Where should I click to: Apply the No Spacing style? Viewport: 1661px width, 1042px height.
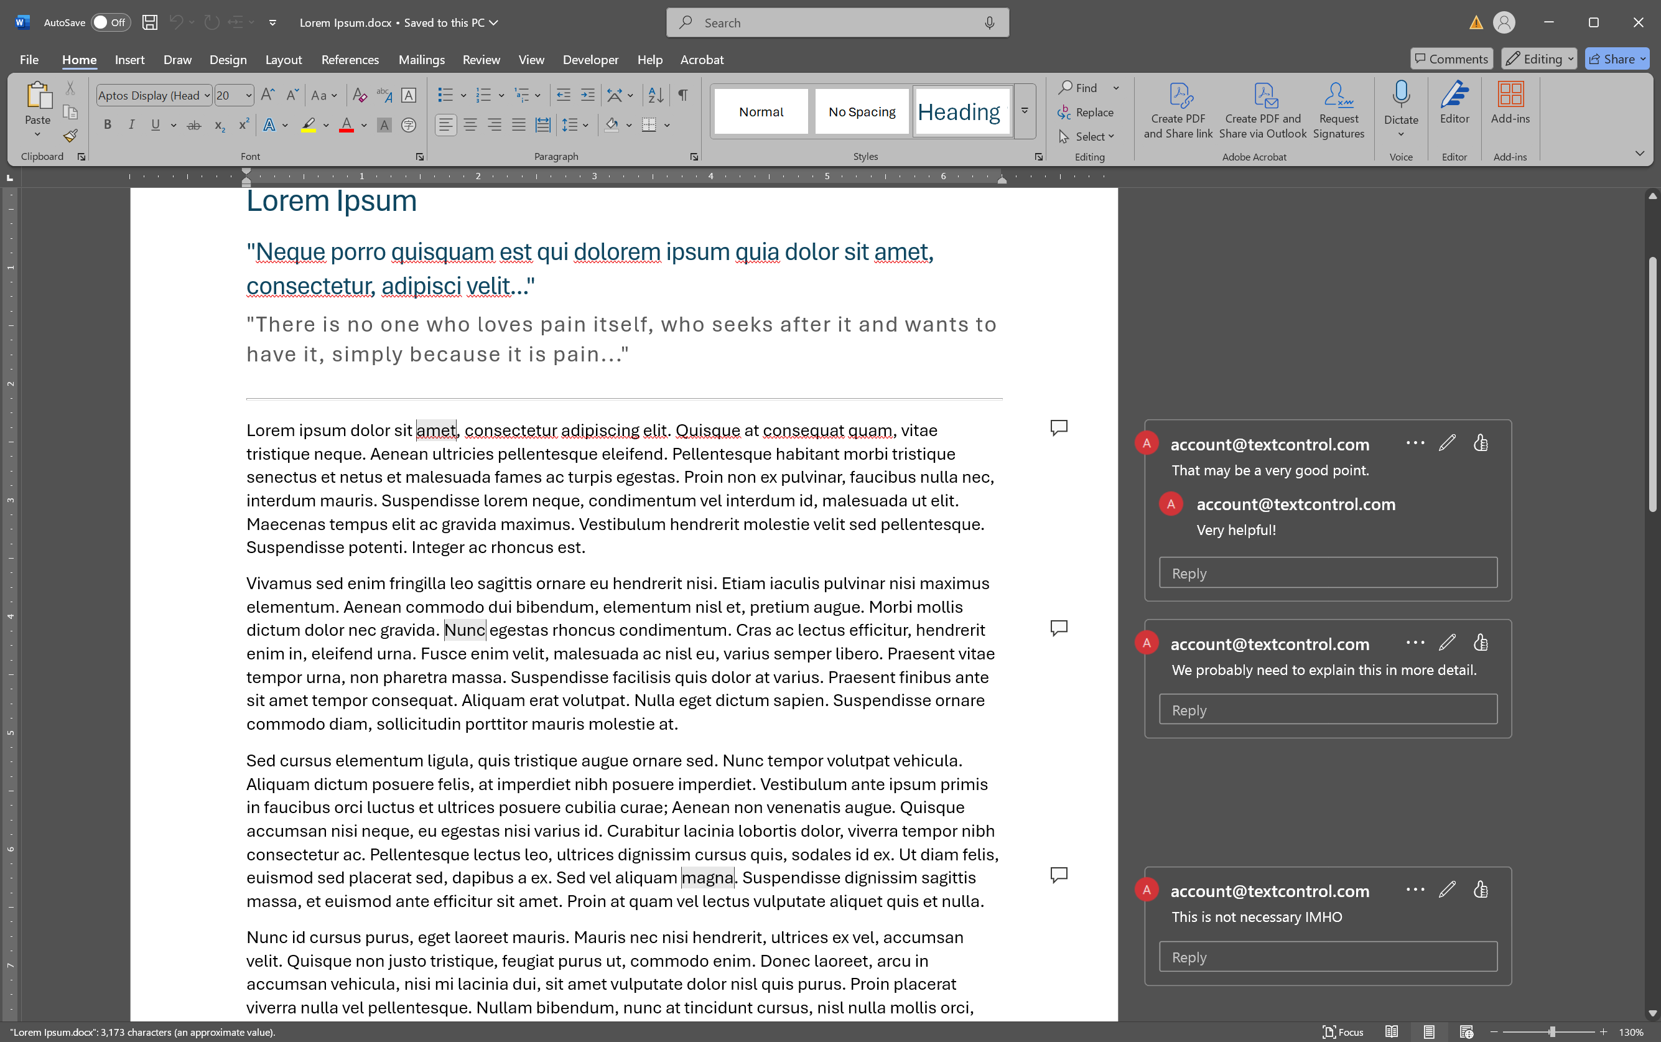click(862, 111)
